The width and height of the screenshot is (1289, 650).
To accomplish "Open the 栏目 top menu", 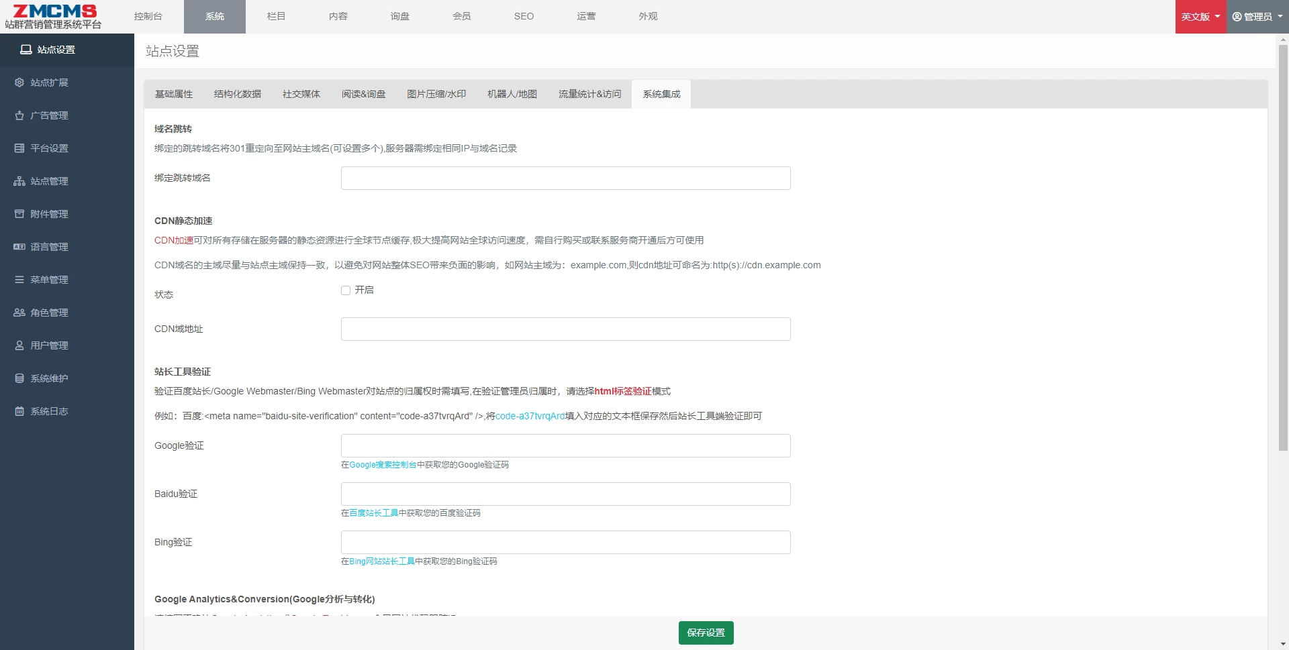I will point(277,16).
